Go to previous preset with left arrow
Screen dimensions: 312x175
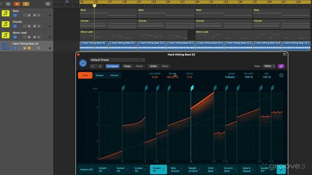point(93,66)
